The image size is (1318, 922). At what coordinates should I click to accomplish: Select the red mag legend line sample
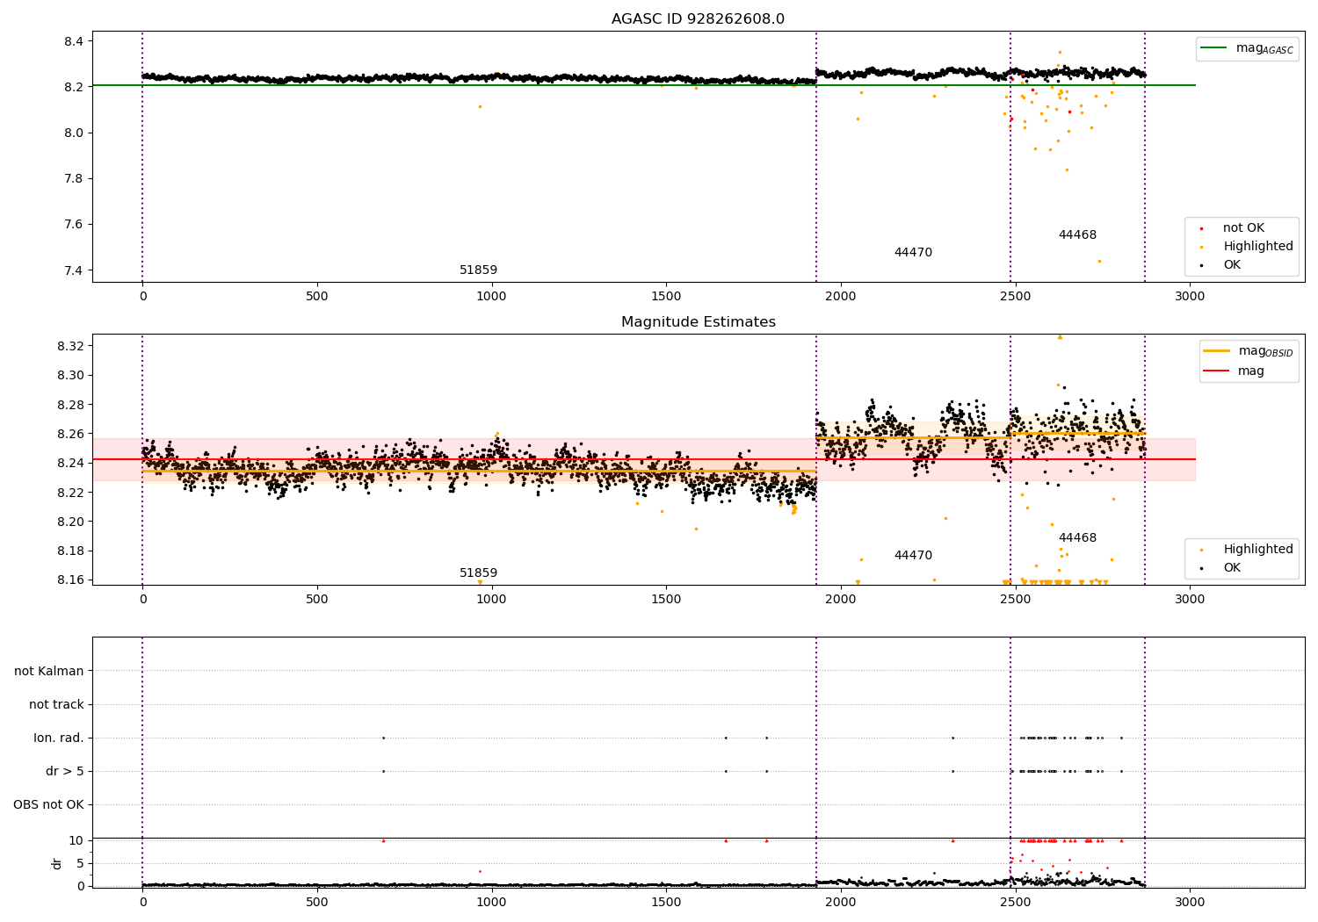[1217, 371]
